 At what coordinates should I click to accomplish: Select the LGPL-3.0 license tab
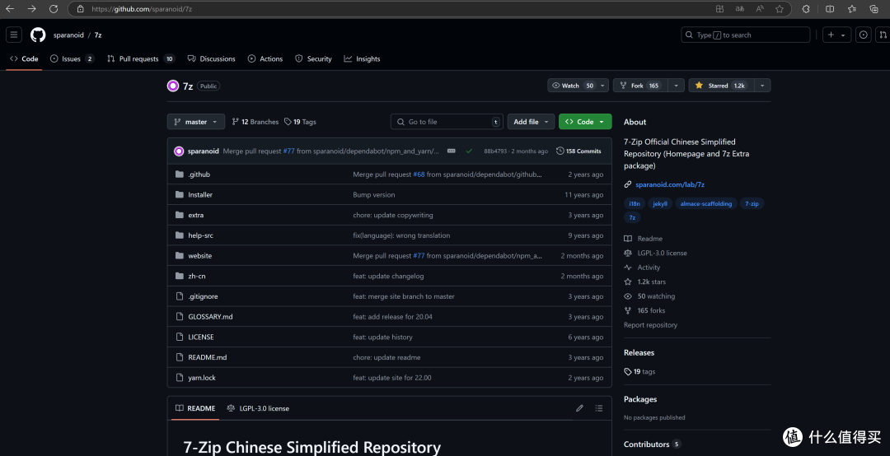pos(258,408)
